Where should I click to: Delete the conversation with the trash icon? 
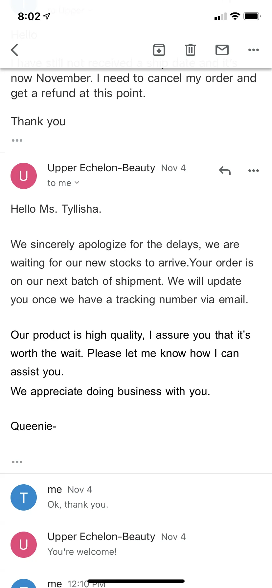click(x=191, y=50)
